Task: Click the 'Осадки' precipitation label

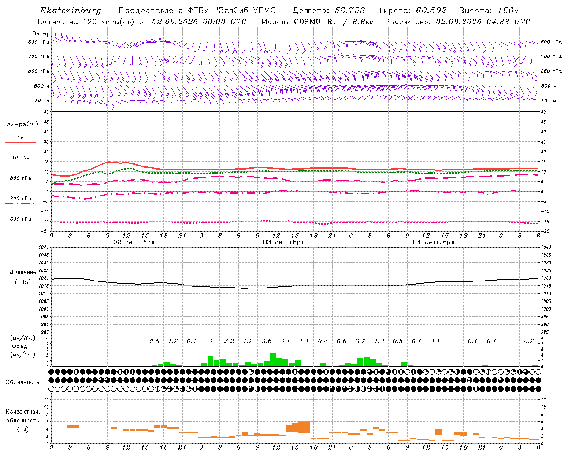Action: (23, 346)
